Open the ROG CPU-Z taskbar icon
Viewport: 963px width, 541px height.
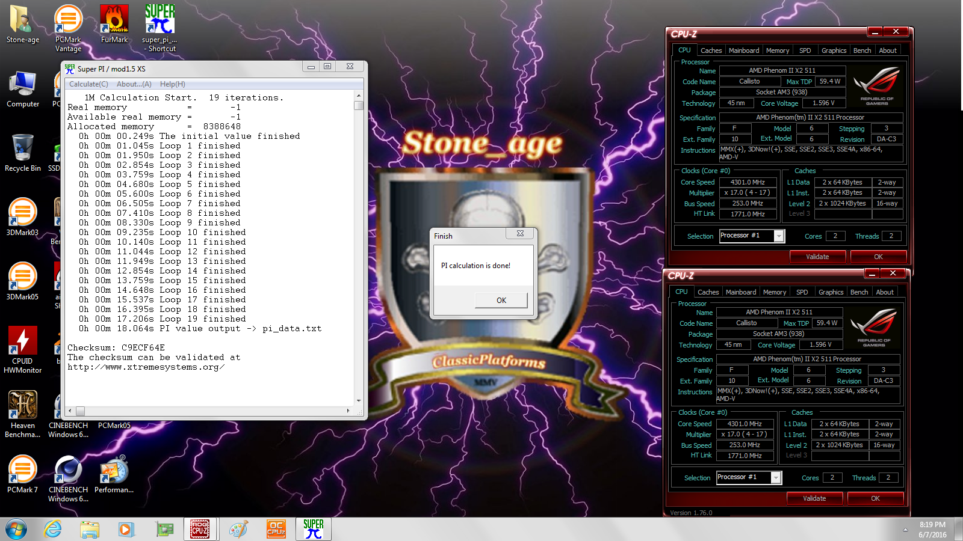pyautogui.click(x=200, y=530)
